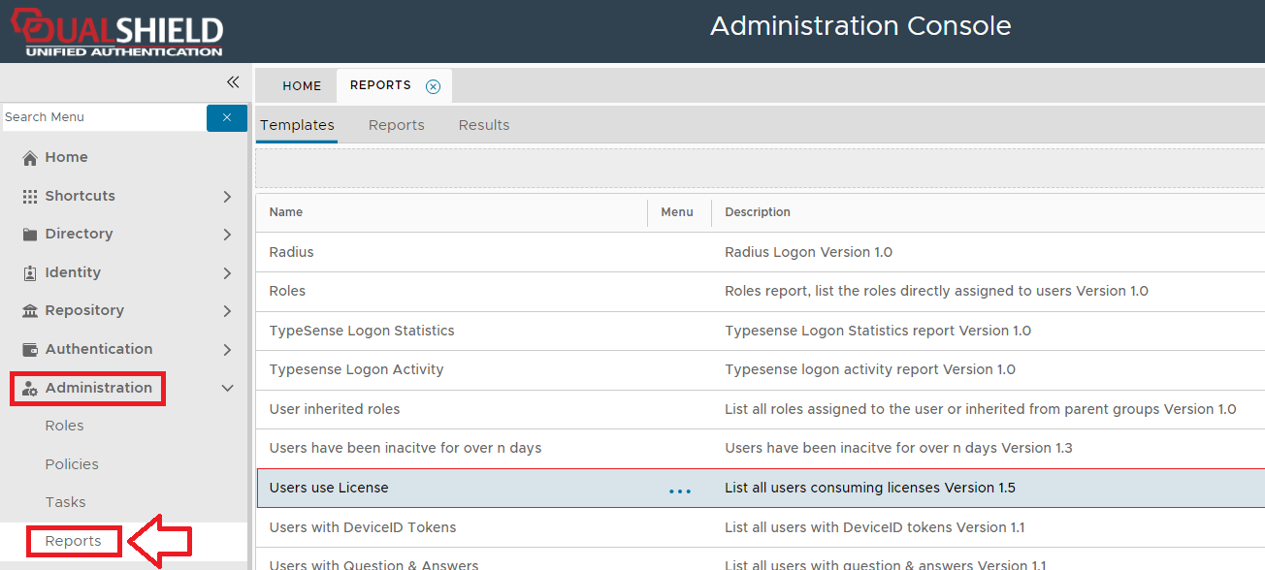Click the Home house icon in sidebar
Viewport: 1265px width, 570px height.
coord(30,158)
